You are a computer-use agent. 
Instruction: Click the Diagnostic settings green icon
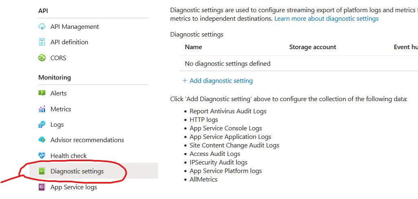42,171
